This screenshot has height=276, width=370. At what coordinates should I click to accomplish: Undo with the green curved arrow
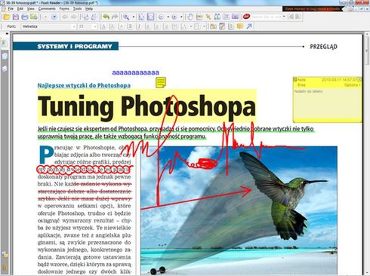click(x=106, y=17)
